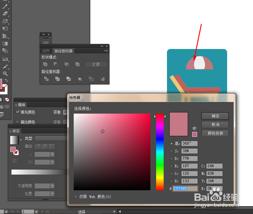Click the Merge pathfinder icon
This screenshot has width=253, height=214.
tap(68, 79)
